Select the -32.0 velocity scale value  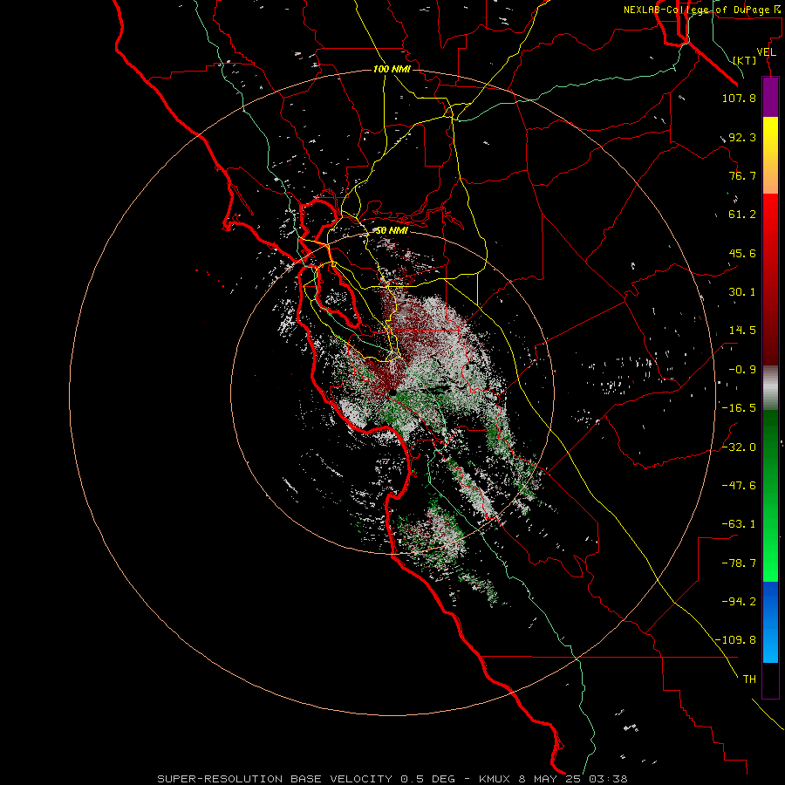[x=739, y=447]
